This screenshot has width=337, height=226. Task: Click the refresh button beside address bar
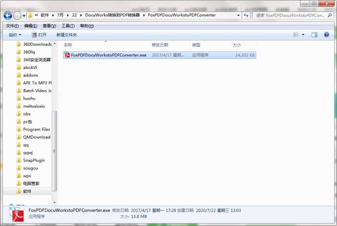pyautogui.click(x=246, y=15)
